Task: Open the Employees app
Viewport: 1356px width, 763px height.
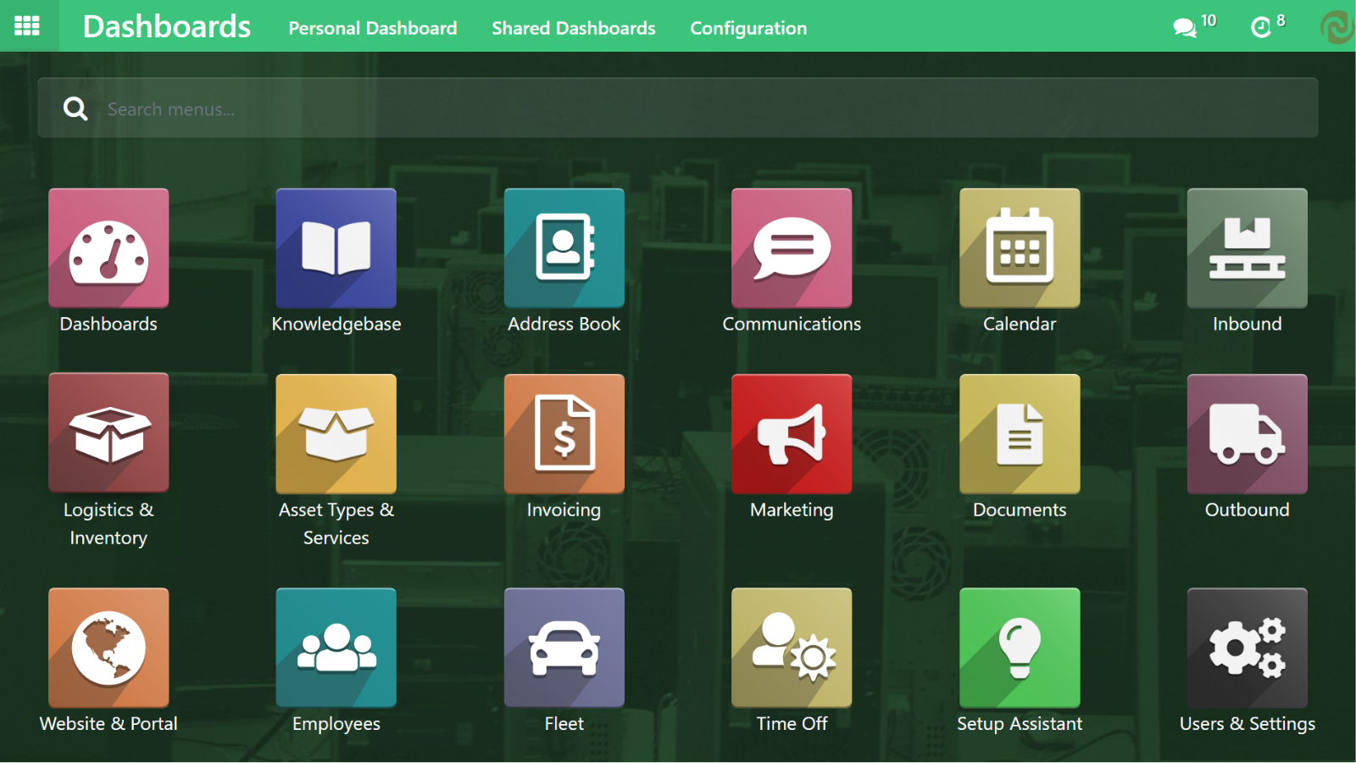Action: pos(336,648)
